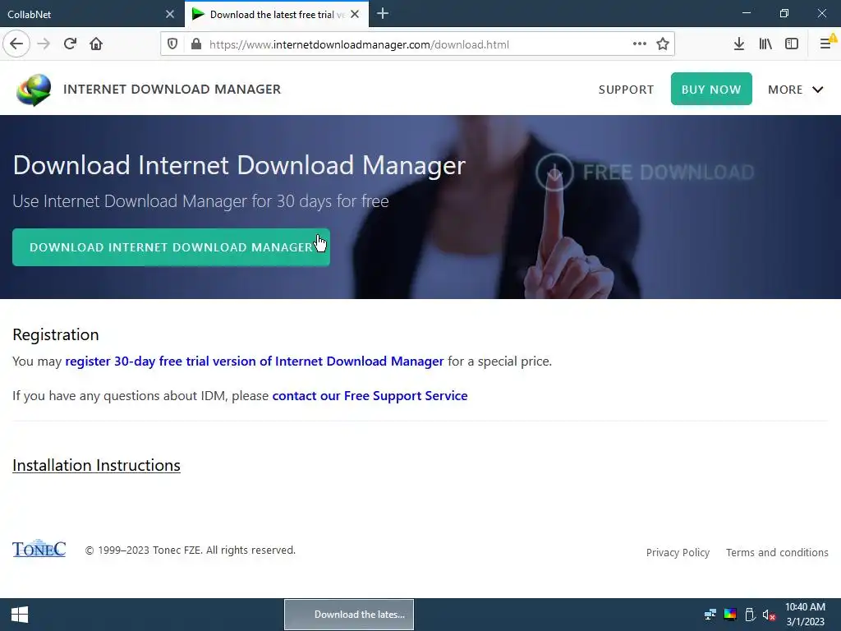This screenshot has width=841, height=631.
Task: Toggle the browser sidebar
Action: (x=792, y=44)
